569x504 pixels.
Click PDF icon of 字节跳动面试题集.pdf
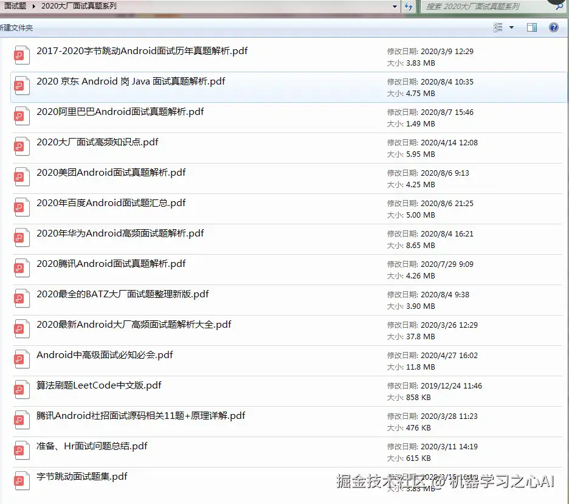[x=21, y=481]
